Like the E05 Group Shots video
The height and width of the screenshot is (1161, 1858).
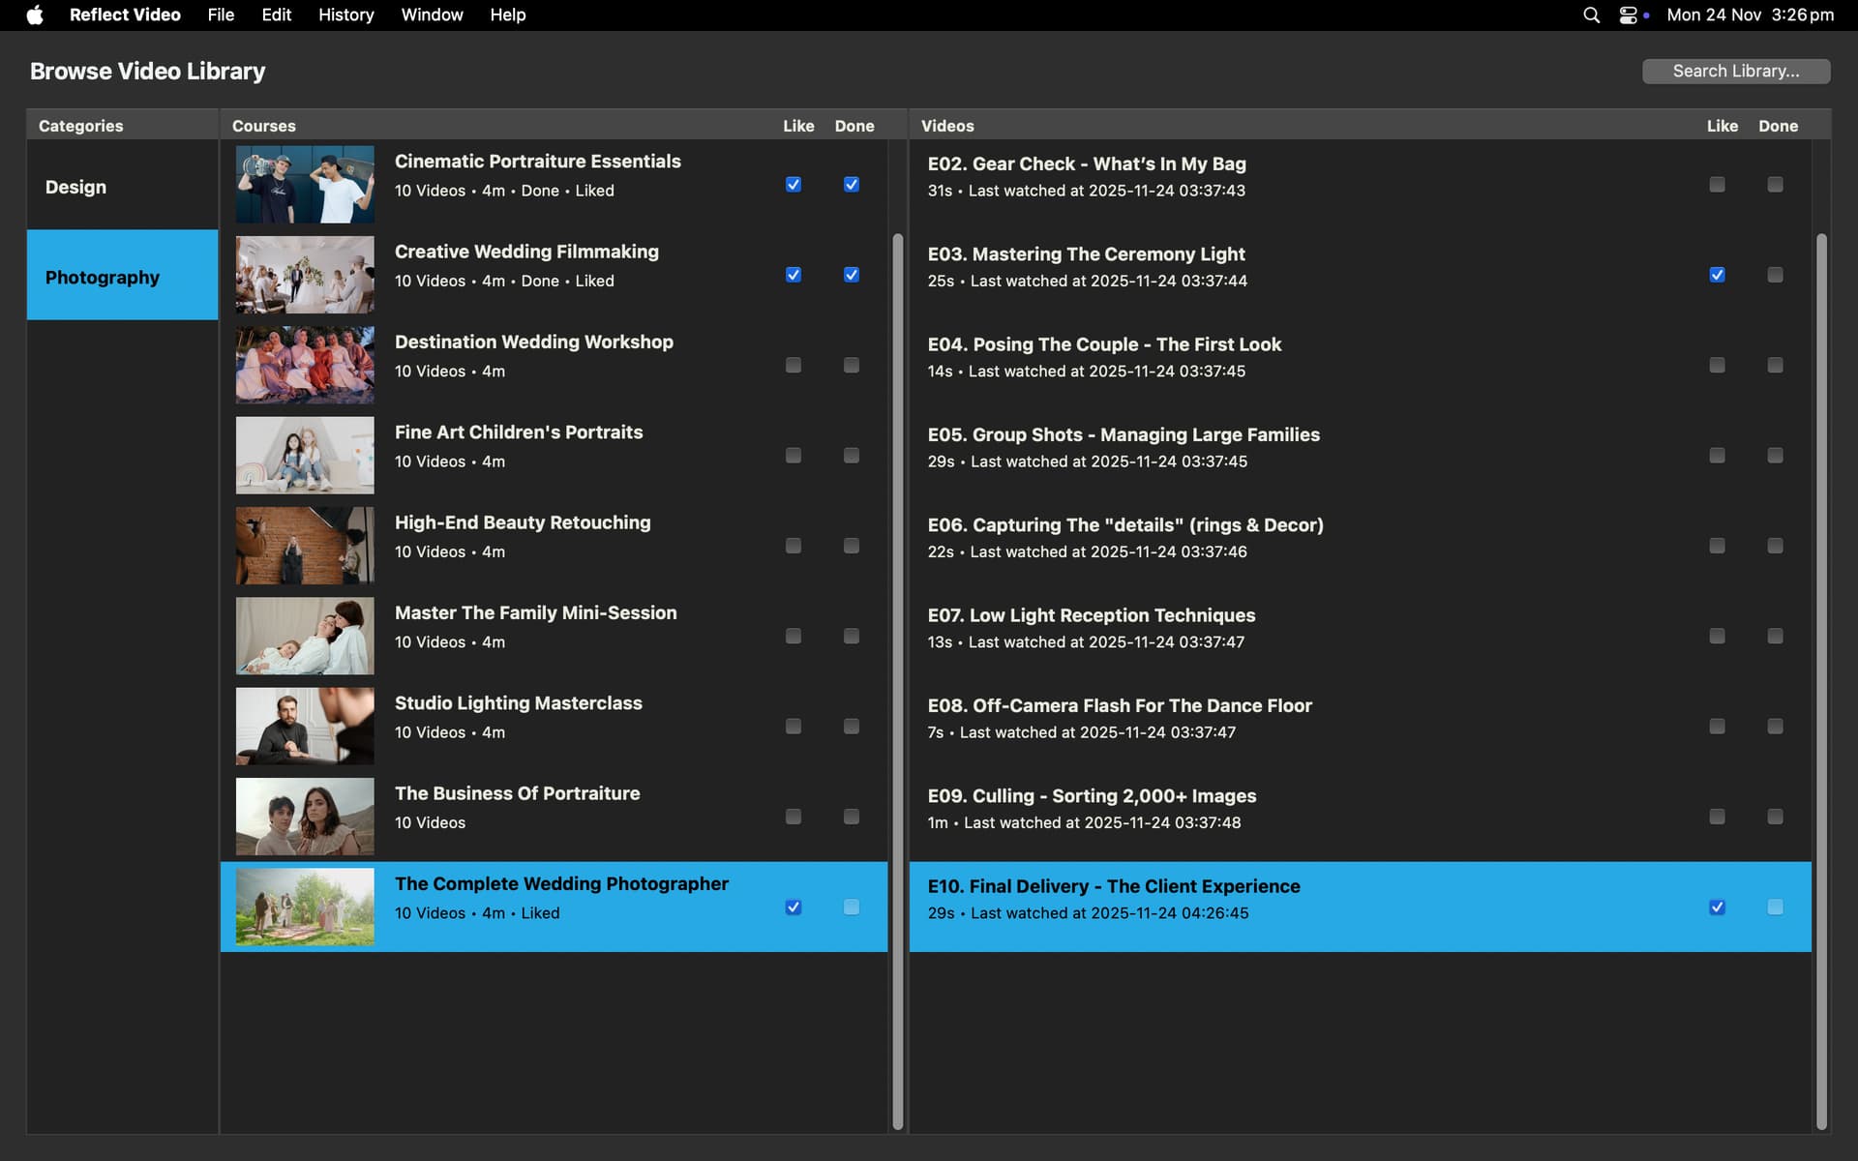(x=1717, y=455)
